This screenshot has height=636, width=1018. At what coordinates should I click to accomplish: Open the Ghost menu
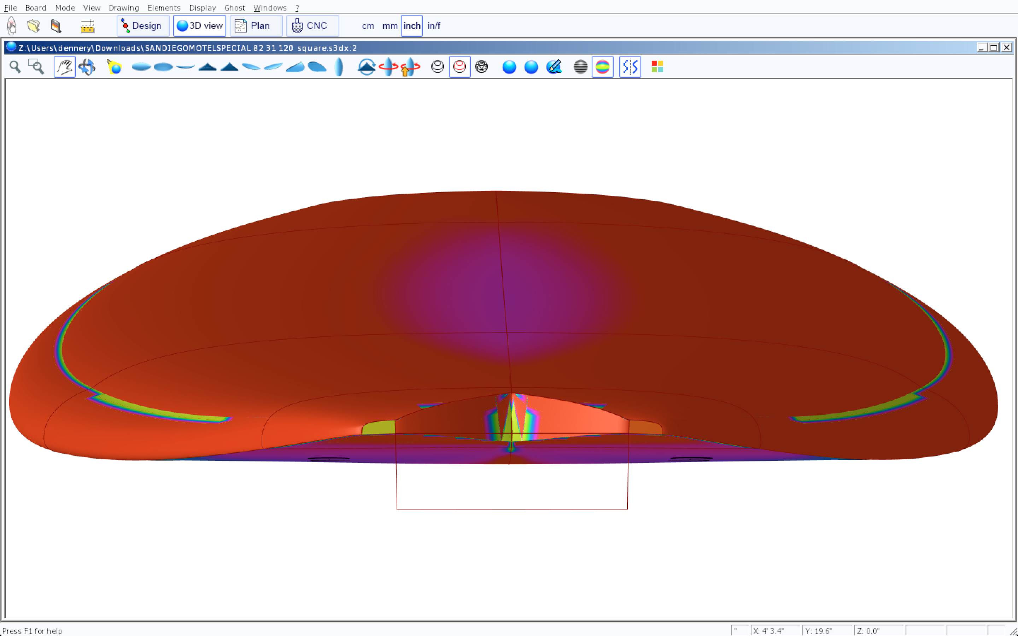point(234,7)
